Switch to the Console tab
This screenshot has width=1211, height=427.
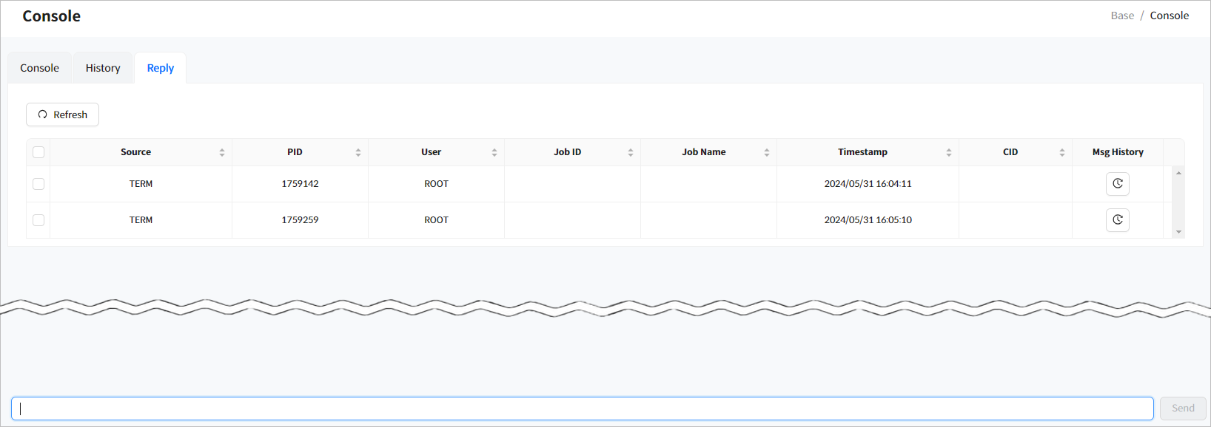tap(39, 68)
